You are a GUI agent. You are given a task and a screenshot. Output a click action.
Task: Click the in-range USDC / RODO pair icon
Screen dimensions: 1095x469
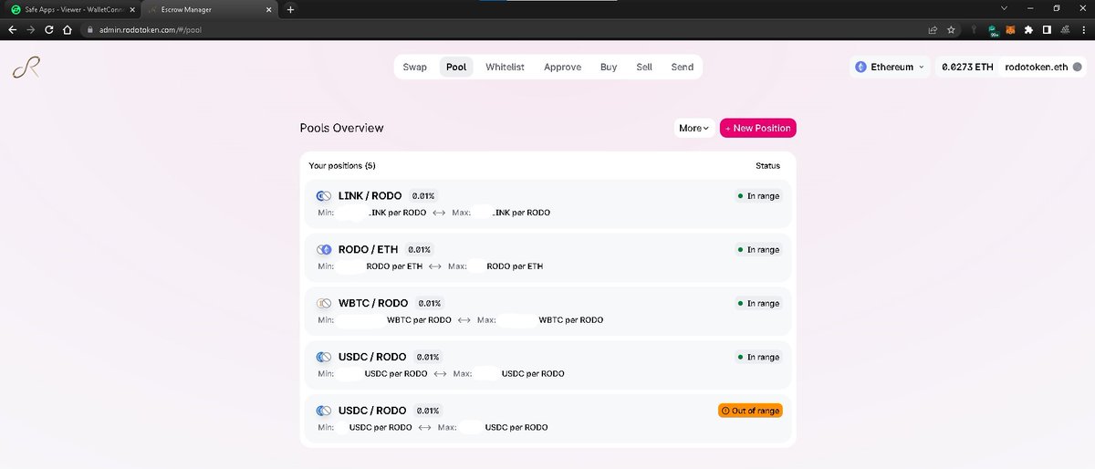[322, 357]
